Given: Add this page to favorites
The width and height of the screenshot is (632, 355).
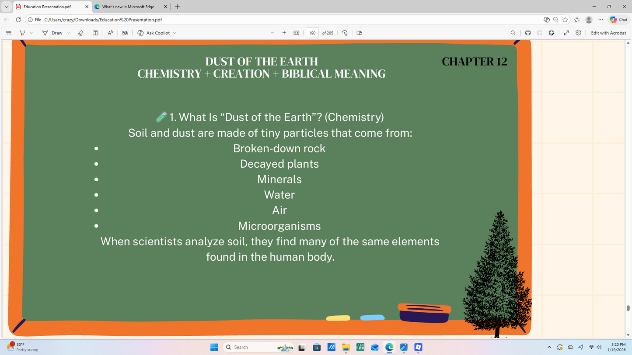Looking at the screenshot, I should [x=565, y=20].
